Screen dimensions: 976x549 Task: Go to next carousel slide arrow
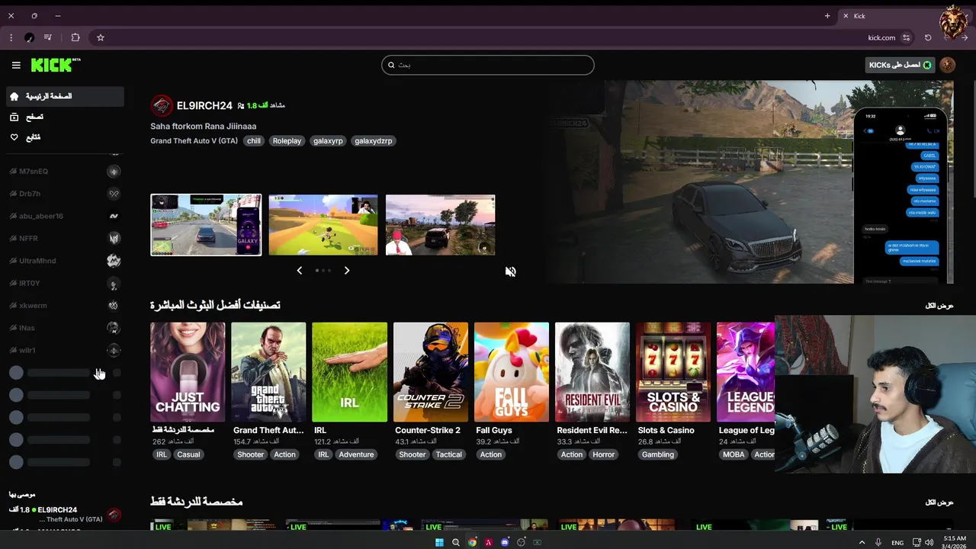pos(347,271)
